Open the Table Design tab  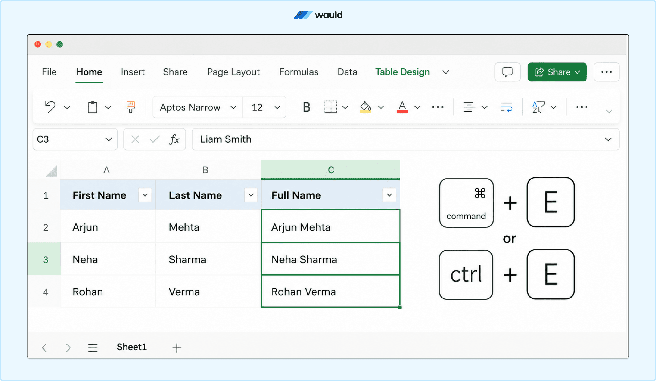[402, 72]
